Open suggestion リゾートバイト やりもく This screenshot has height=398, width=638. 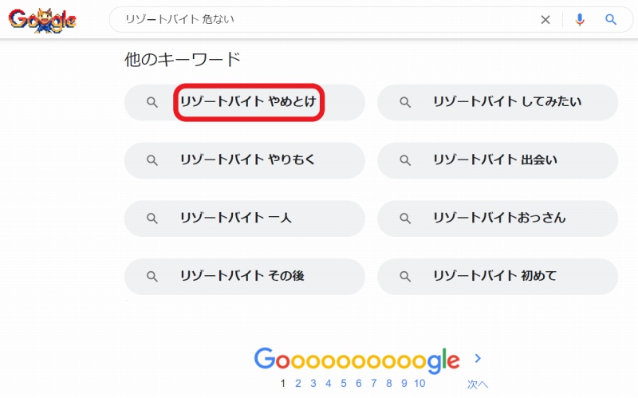click(245, 160)
